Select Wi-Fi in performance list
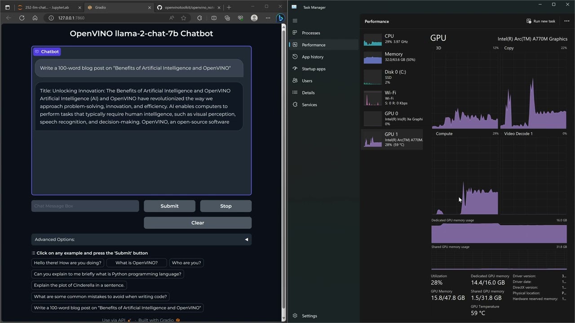 (392, 98)
